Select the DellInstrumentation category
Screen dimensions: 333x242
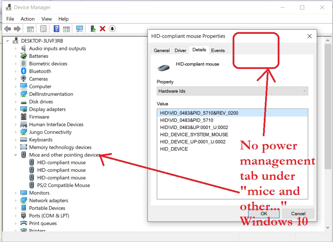[51, 94]
